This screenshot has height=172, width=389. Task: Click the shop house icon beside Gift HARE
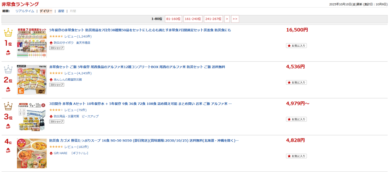[x=51, y=153]
